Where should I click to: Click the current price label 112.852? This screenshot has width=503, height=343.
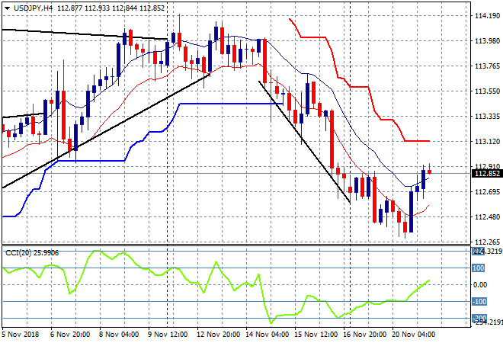pos(487,174)
